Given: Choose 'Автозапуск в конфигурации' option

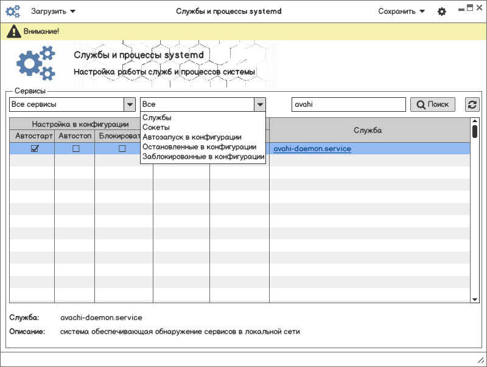Looking at the screenshot, I should tap(192, 137).
